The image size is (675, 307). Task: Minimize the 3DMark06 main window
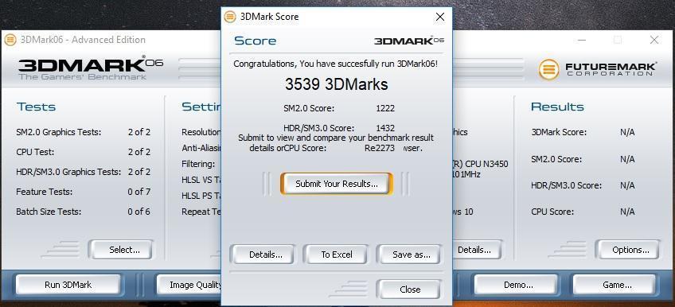click(x=582, y=40)
